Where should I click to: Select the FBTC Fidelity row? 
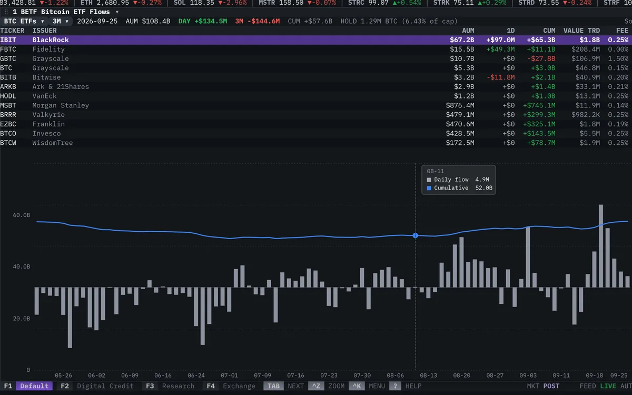pyautogui.click(x=316, y=50)
